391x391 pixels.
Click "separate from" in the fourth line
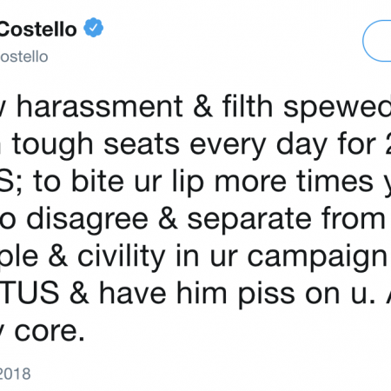click(286, 219)
